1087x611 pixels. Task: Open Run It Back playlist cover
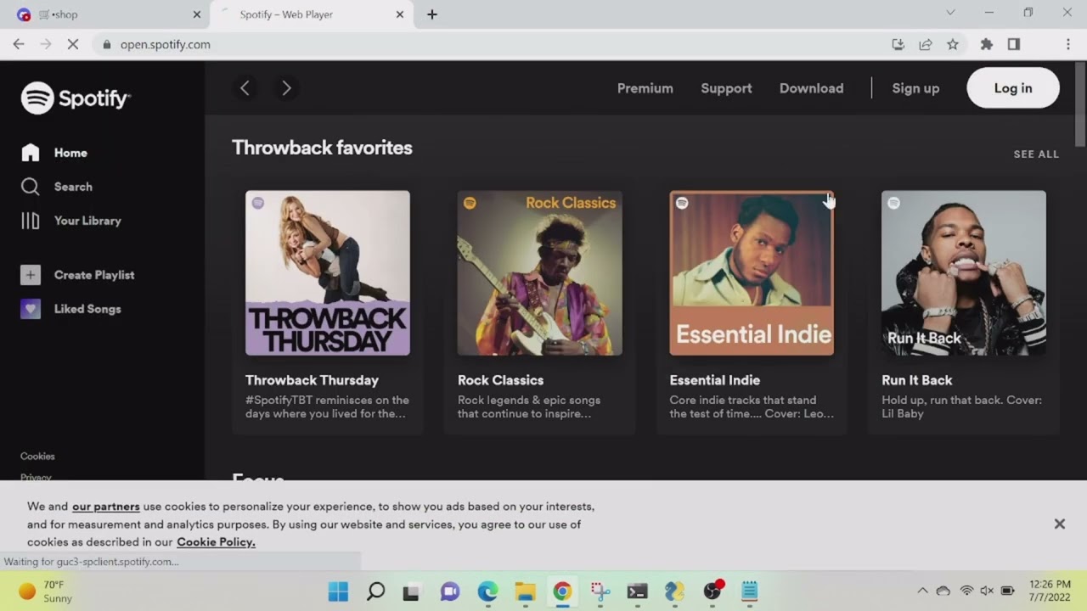(964, 273)
